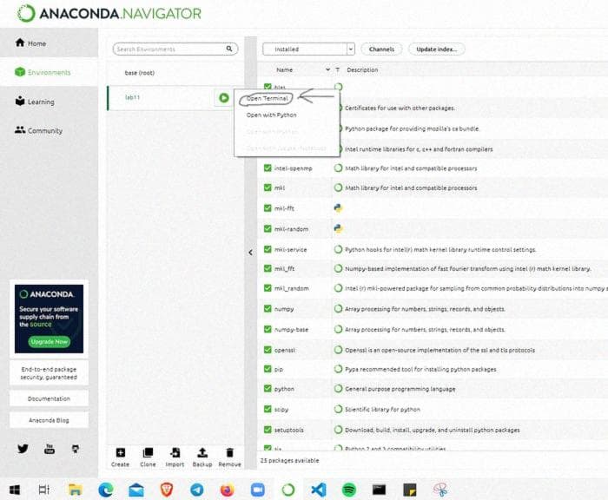The width and height of the screenshot is (608, 500).
Task: Click the Anaconda type icon beside numpy
Action: [338, 308]
